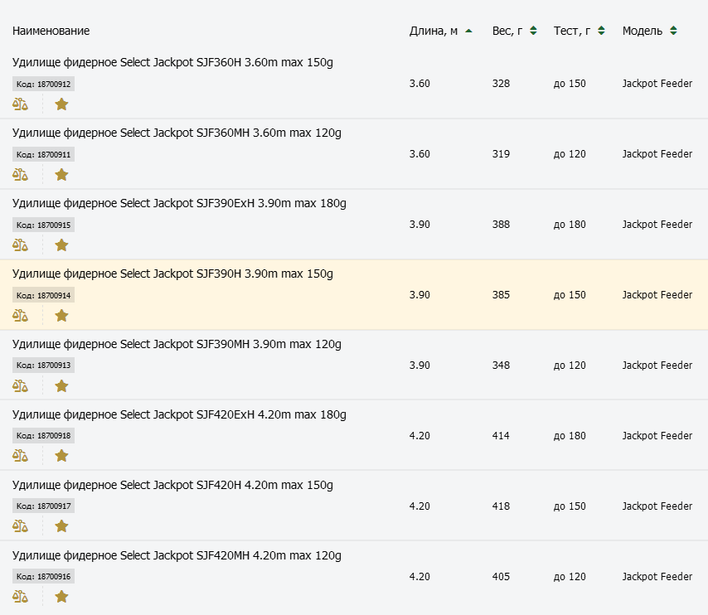Open Select Jackpot SJF420H 4.20m product
Screen dimensions: 708x615
point(172,485)
